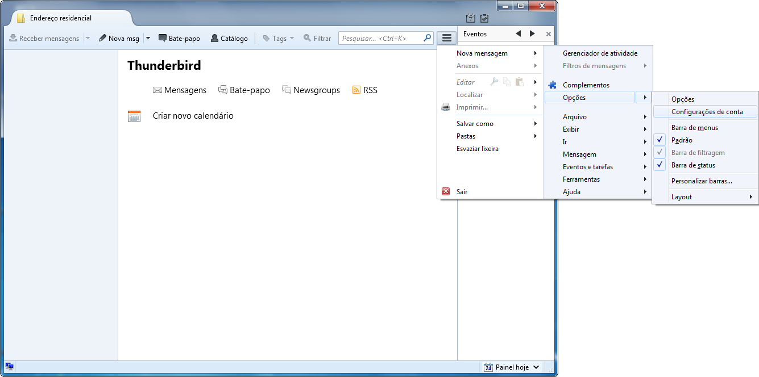Expand the Layout submenu

pyautogui.click(x=706, y=197)
